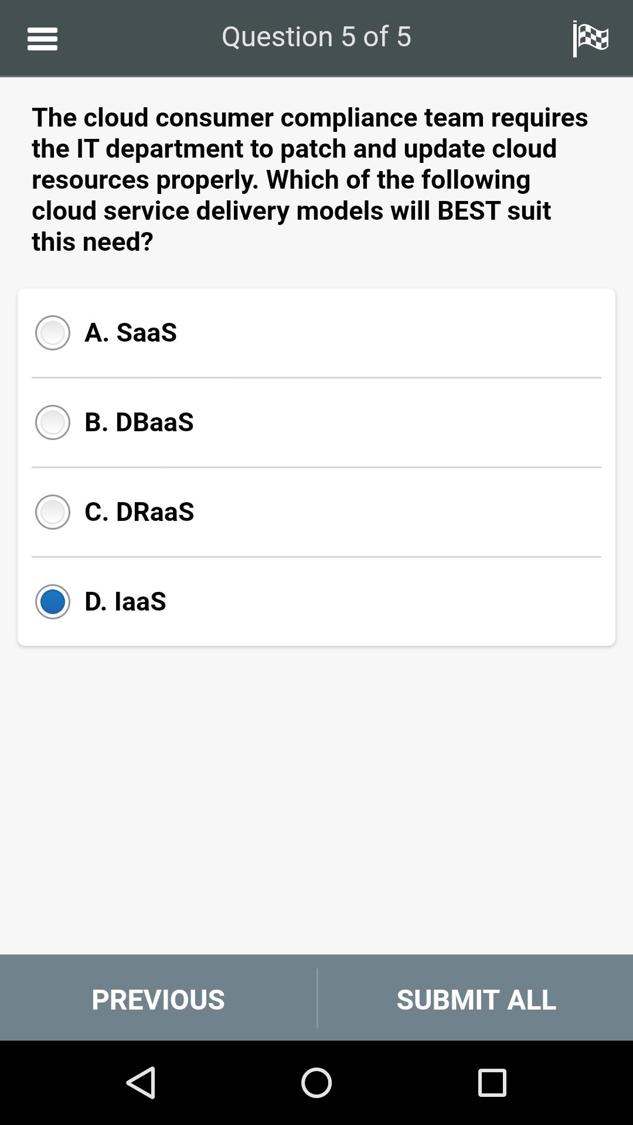Go to the PREVIOUS question
This screenshot has width=633, height=1125.
click(x=158, y=999)
